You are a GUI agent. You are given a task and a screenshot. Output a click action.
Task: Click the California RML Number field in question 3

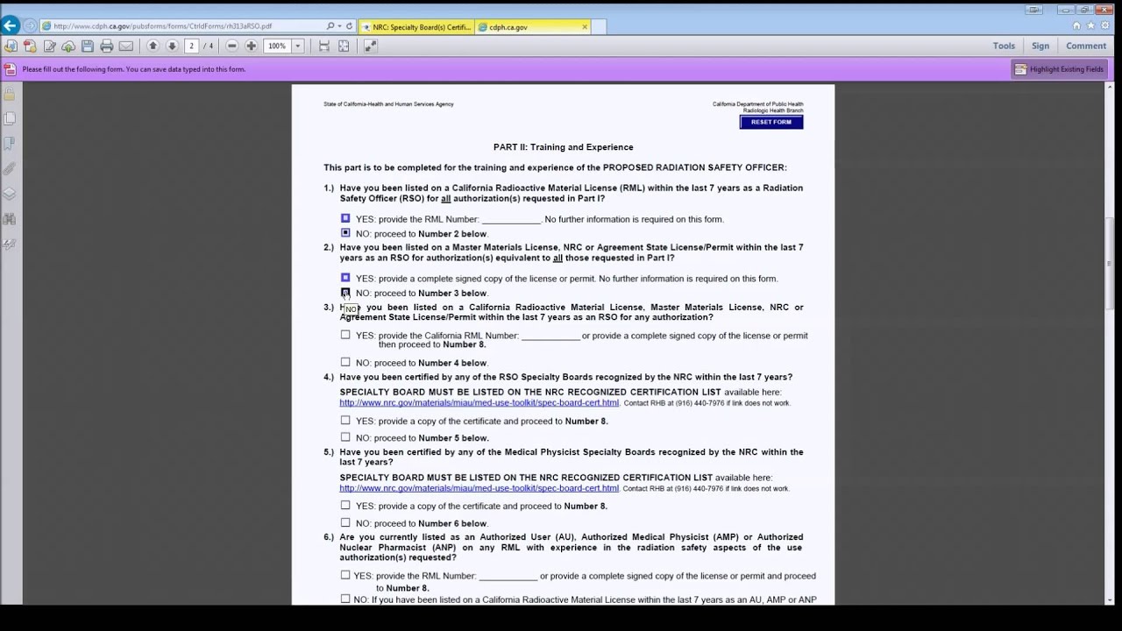pos(550,335)
